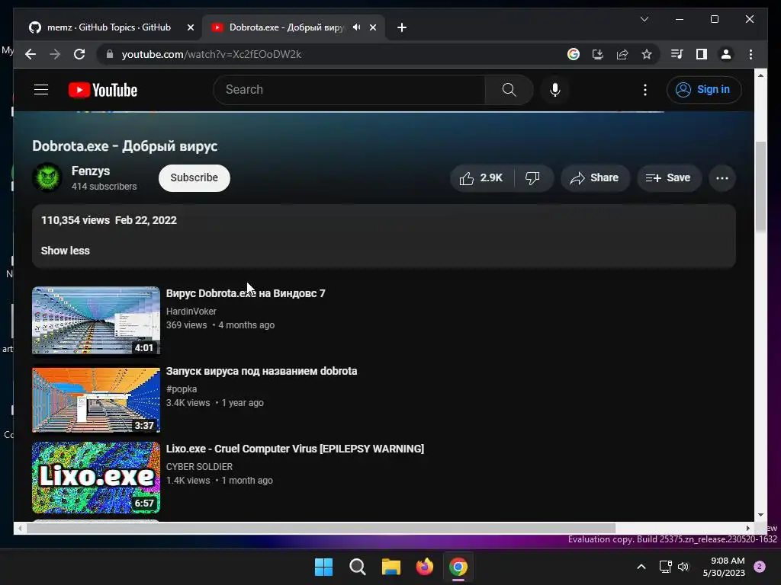Viewport: 781px width, 585px height.
Task: Click the #popka channel name
Action: (x=182, y=389)
